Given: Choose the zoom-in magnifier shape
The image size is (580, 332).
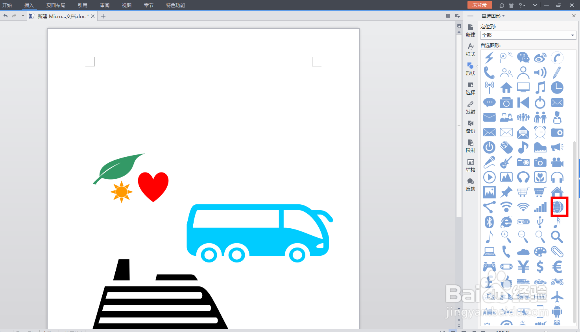Looking at the screenshot, I should [506, 237].
